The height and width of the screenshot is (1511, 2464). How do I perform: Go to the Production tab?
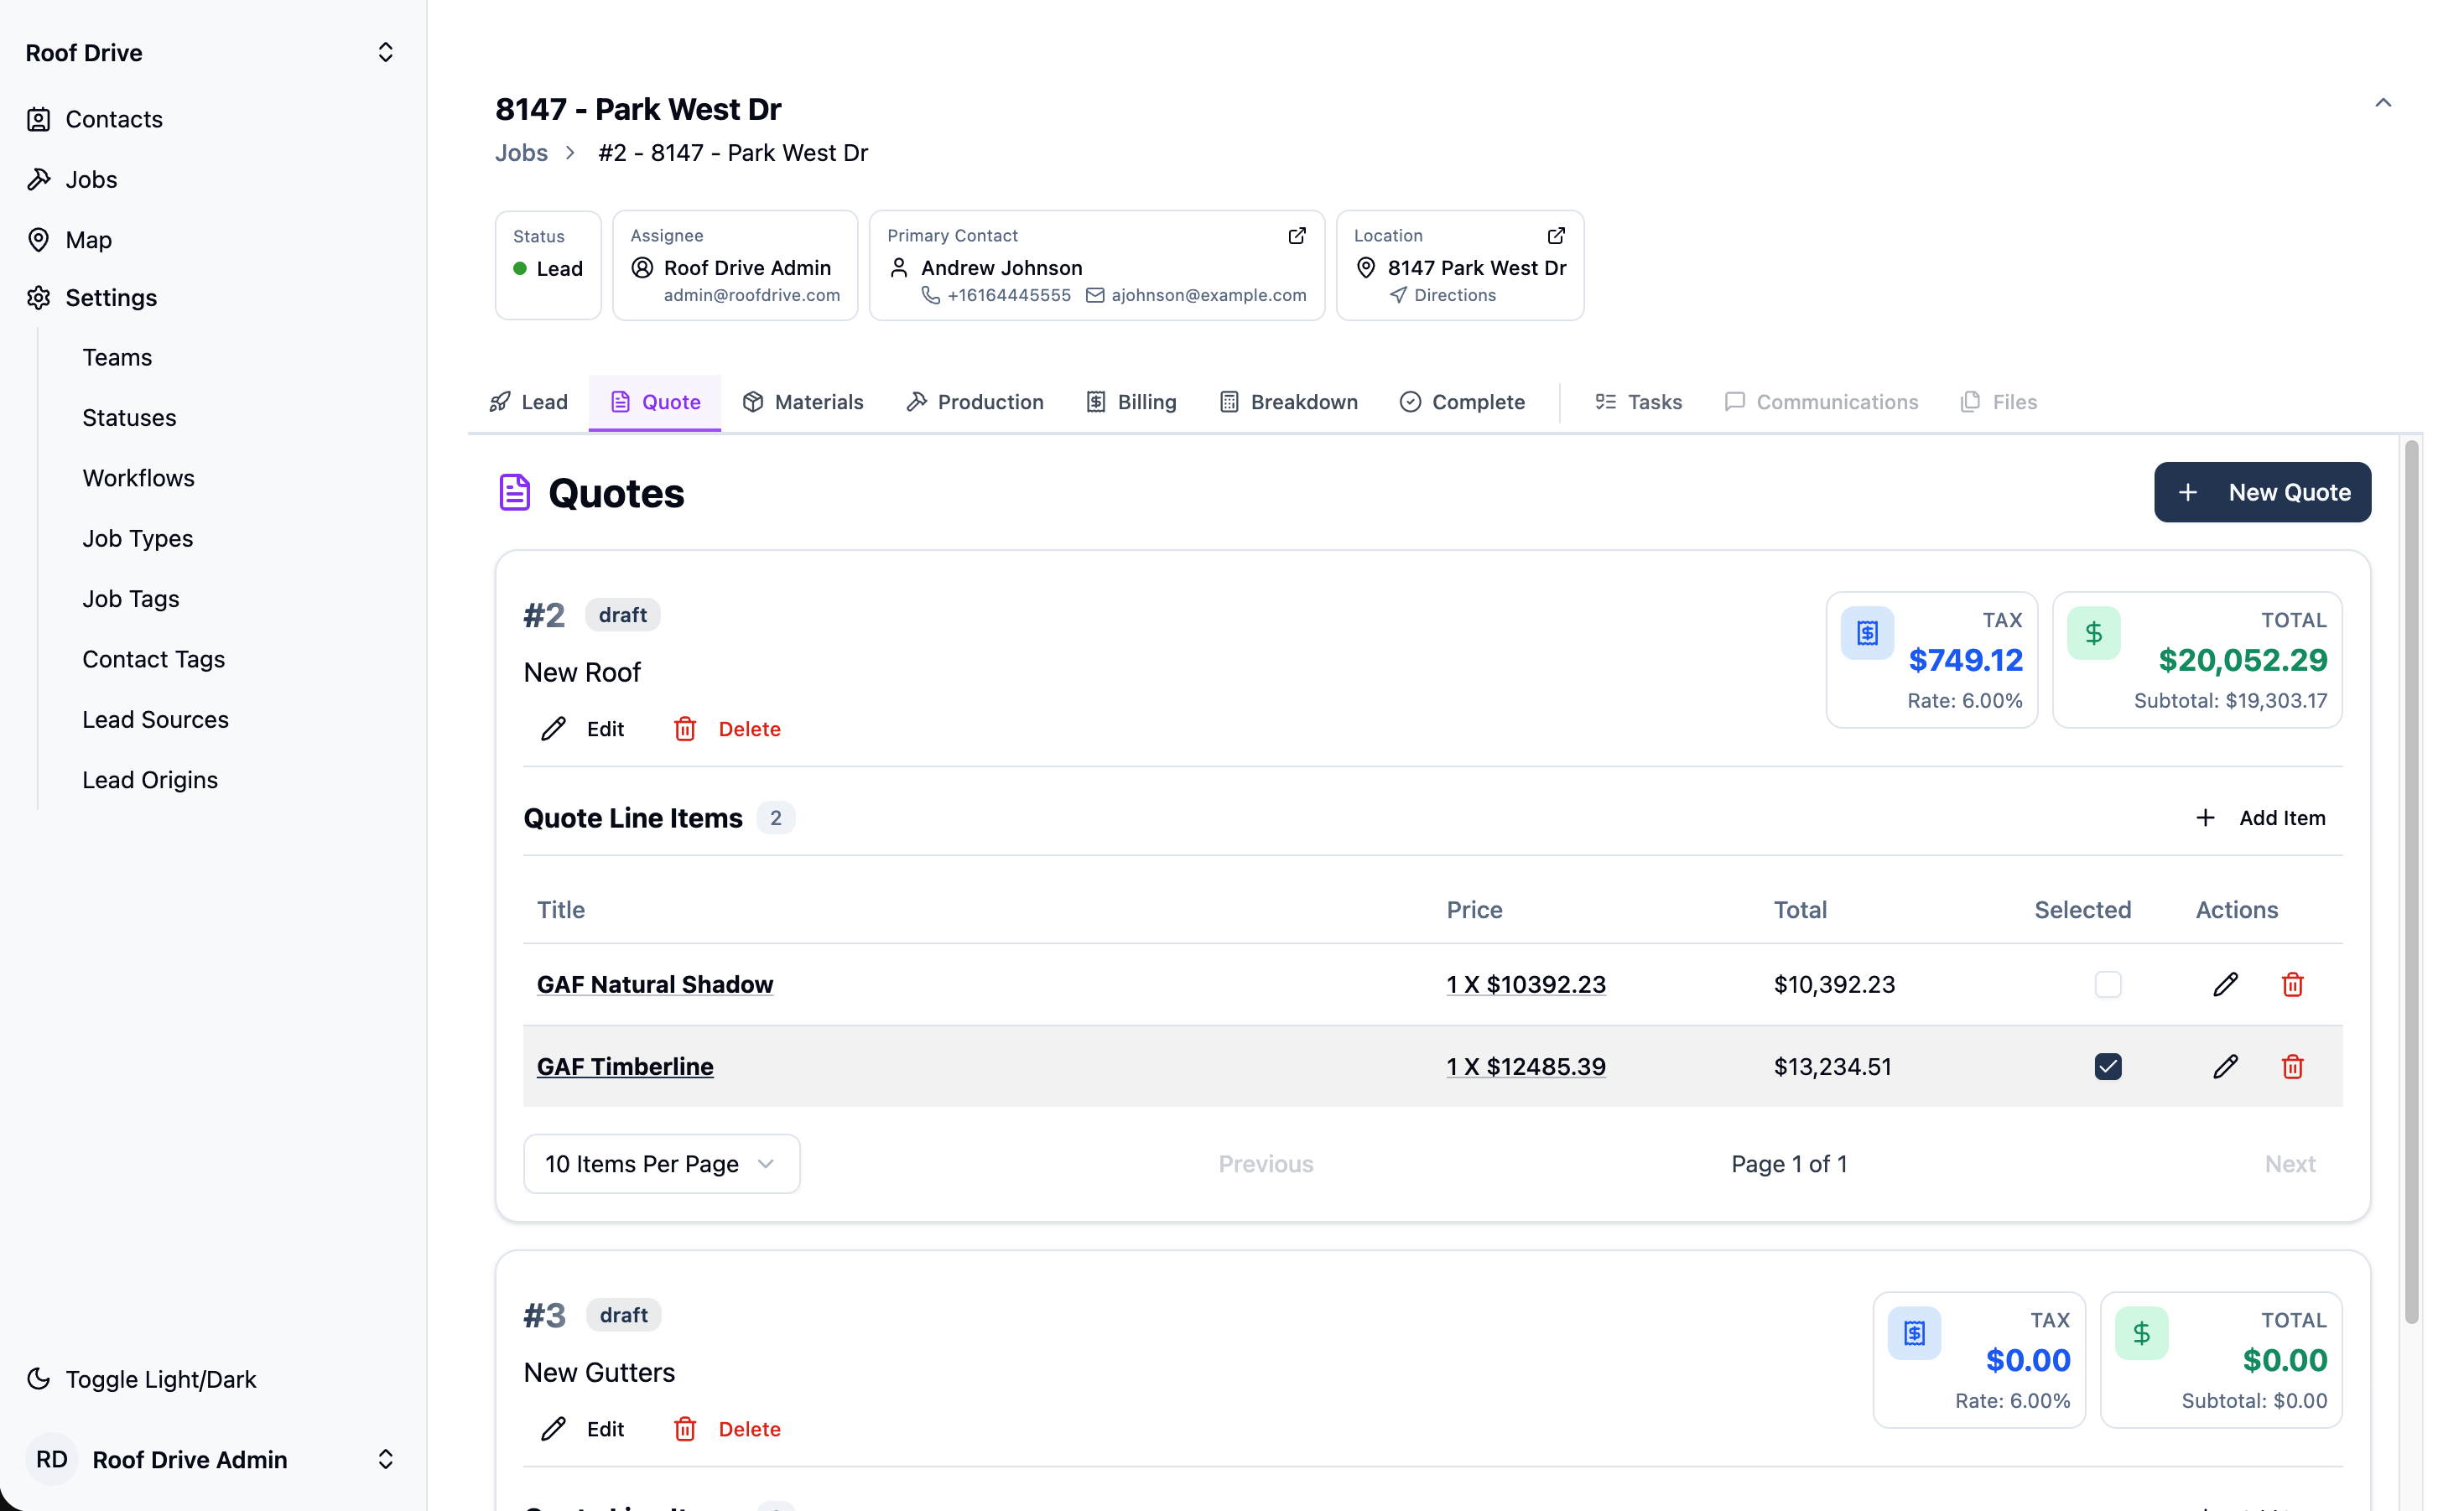point(975,402)
